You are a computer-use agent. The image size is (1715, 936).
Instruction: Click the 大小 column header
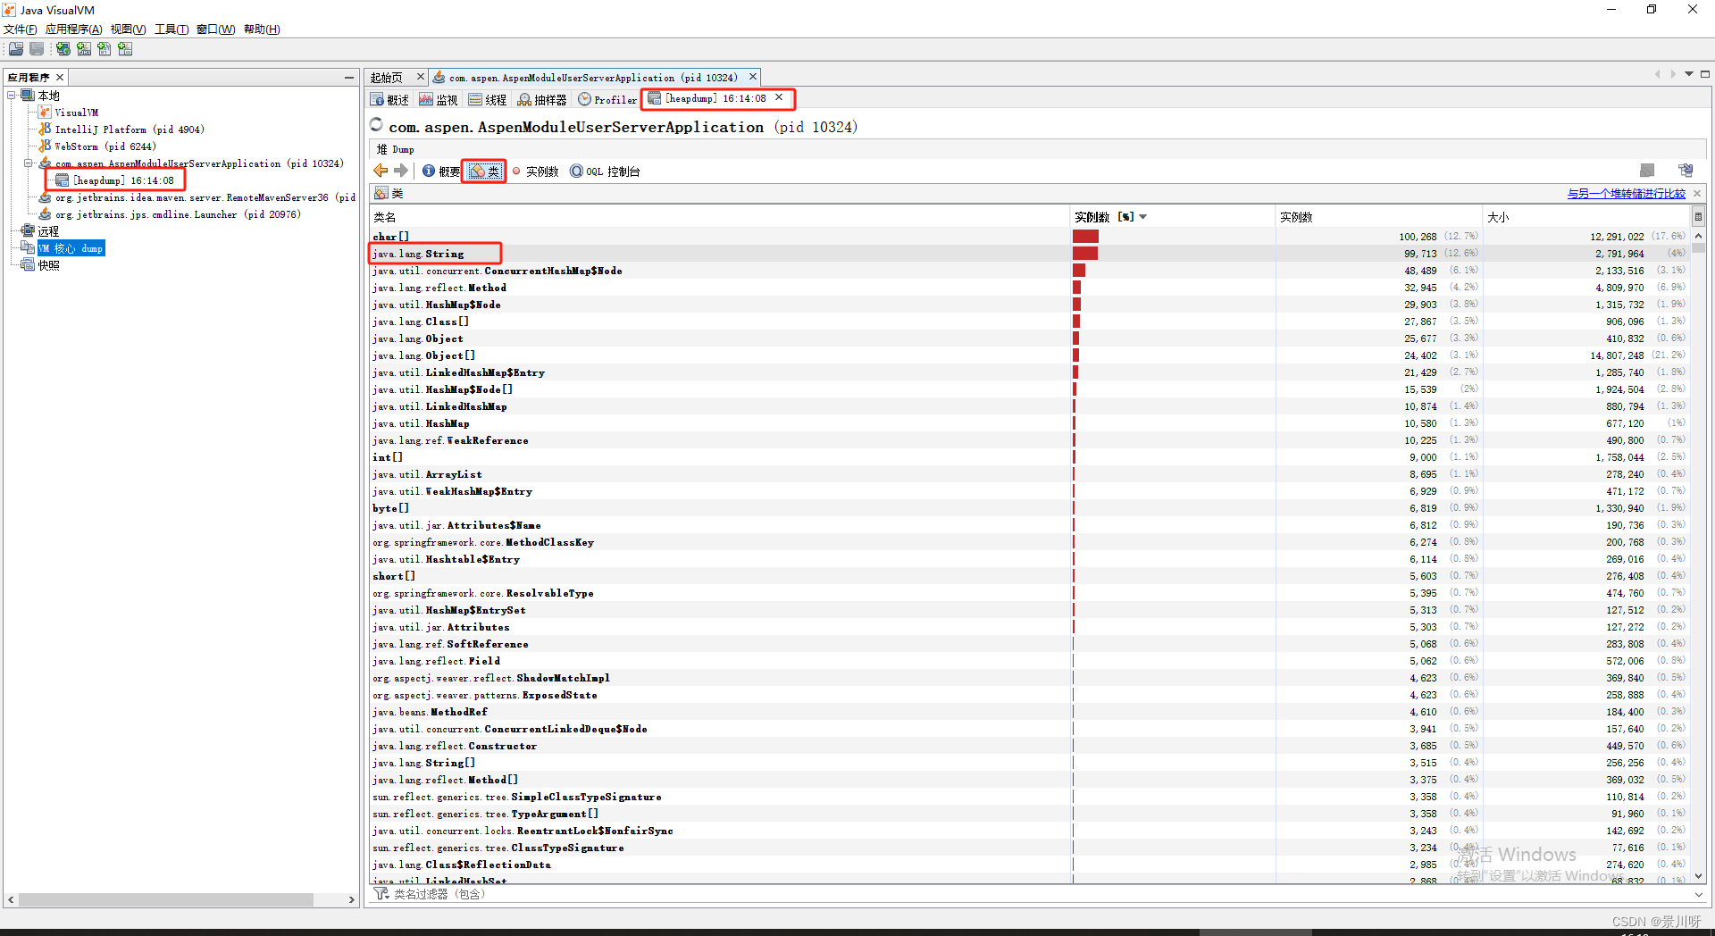point(1587,217)
